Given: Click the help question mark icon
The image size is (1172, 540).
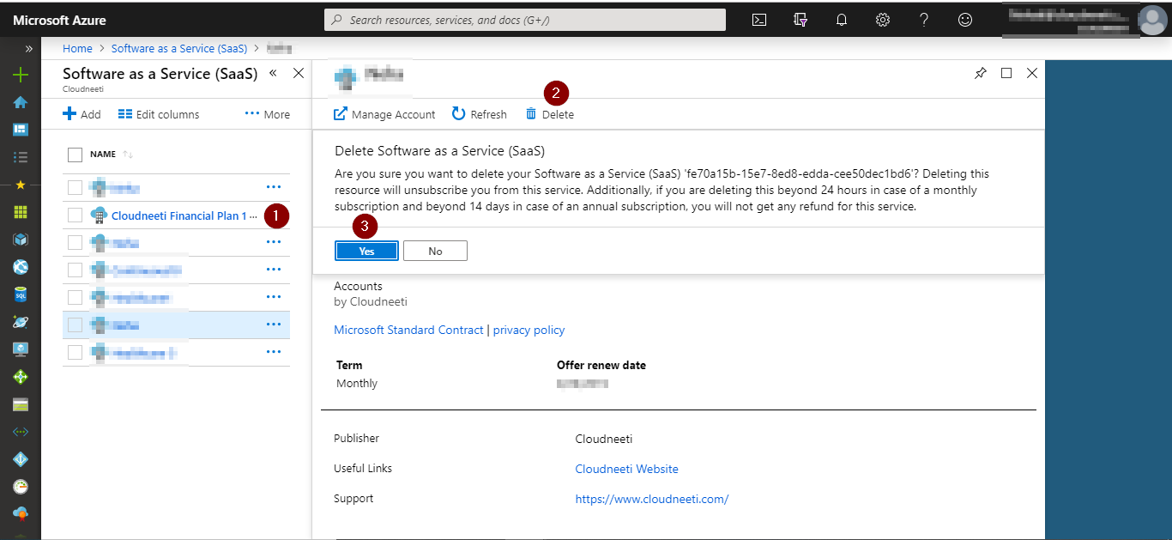Looking at the screenshot, I should [924, 20].
